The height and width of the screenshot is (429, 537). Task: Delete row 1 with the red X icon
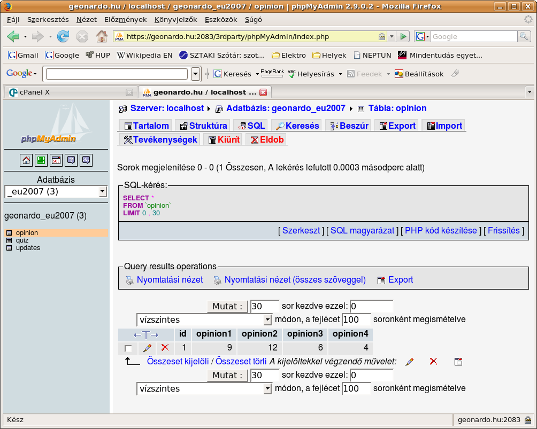click(165, 348)
